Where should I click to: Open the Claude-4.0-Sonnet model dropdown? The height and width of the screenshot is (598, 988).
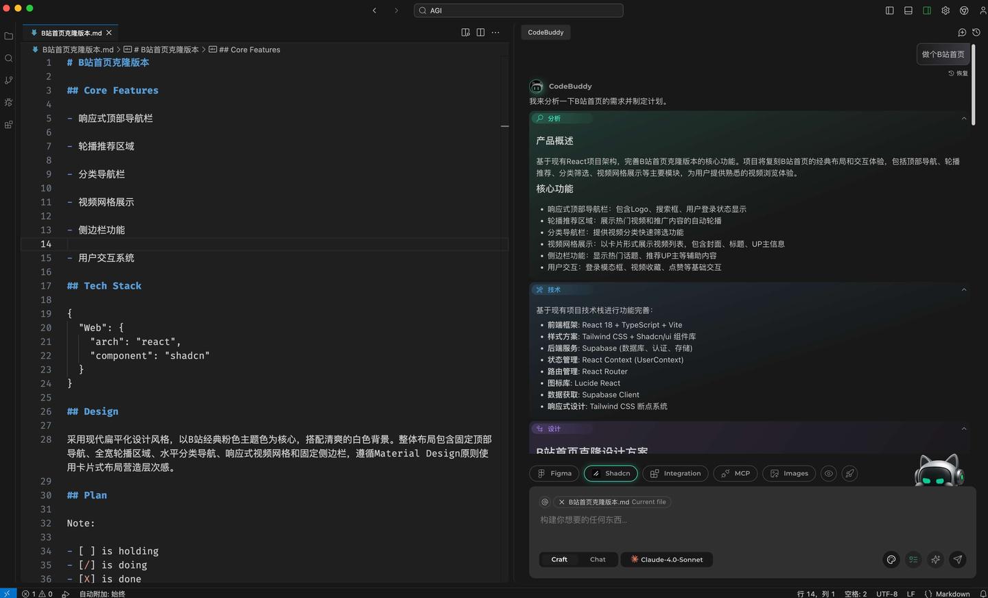667,560
